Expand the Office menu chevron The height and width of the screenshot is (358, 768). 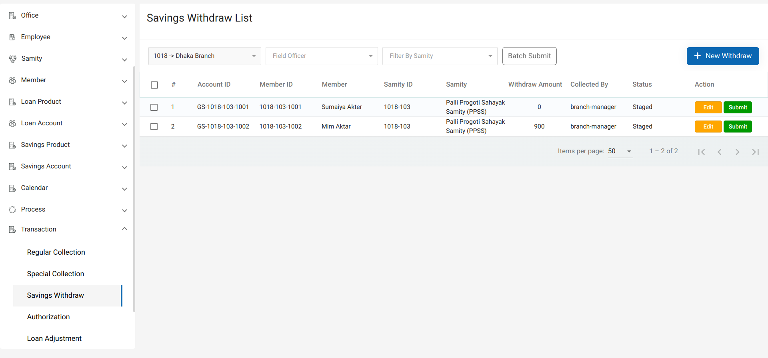tap(124, 17)
